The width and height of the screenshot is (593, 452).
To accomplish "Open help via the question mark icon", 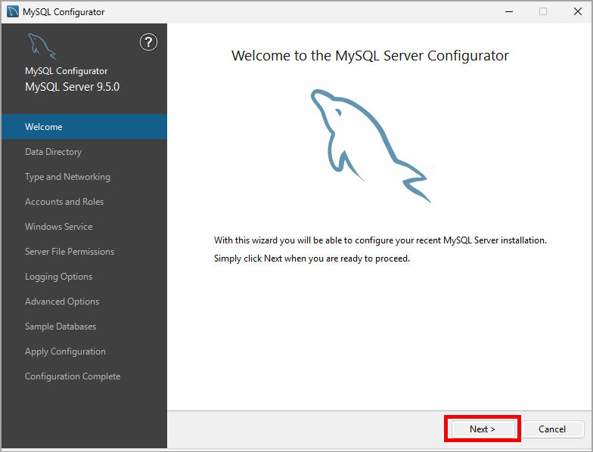I will [x=149, y=42].
